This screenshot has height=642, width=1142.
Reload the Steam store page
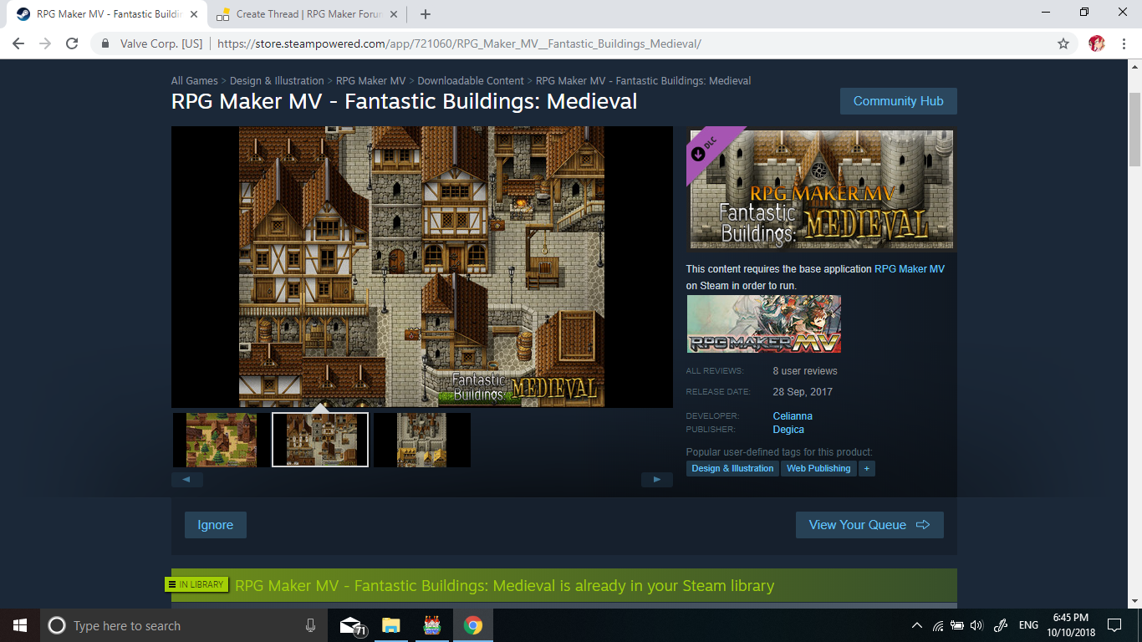click(x=72, y=43)
